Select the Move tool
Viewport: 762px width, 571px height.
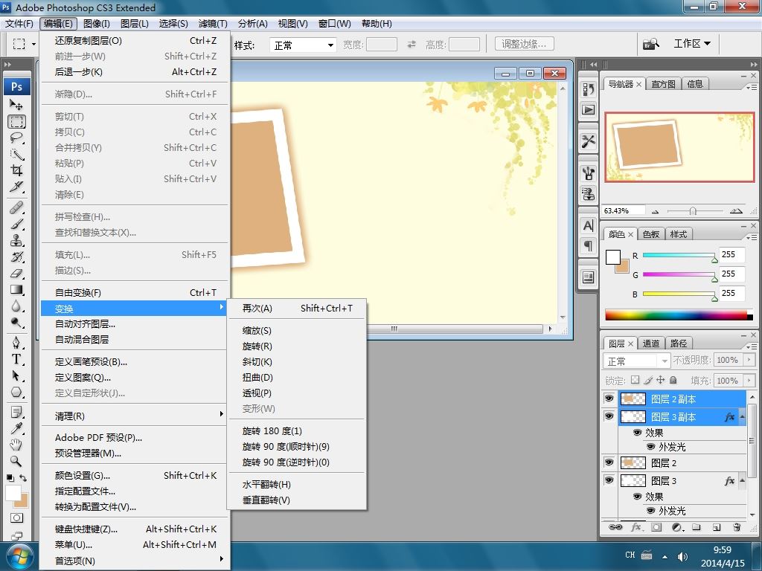pyautogui.click(x=16, y=105)
